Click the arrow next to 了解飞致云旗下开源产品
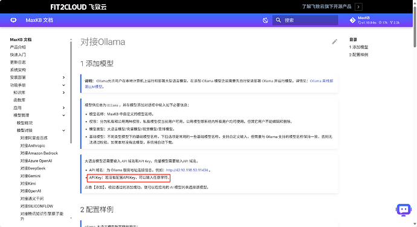 (358, 7)
